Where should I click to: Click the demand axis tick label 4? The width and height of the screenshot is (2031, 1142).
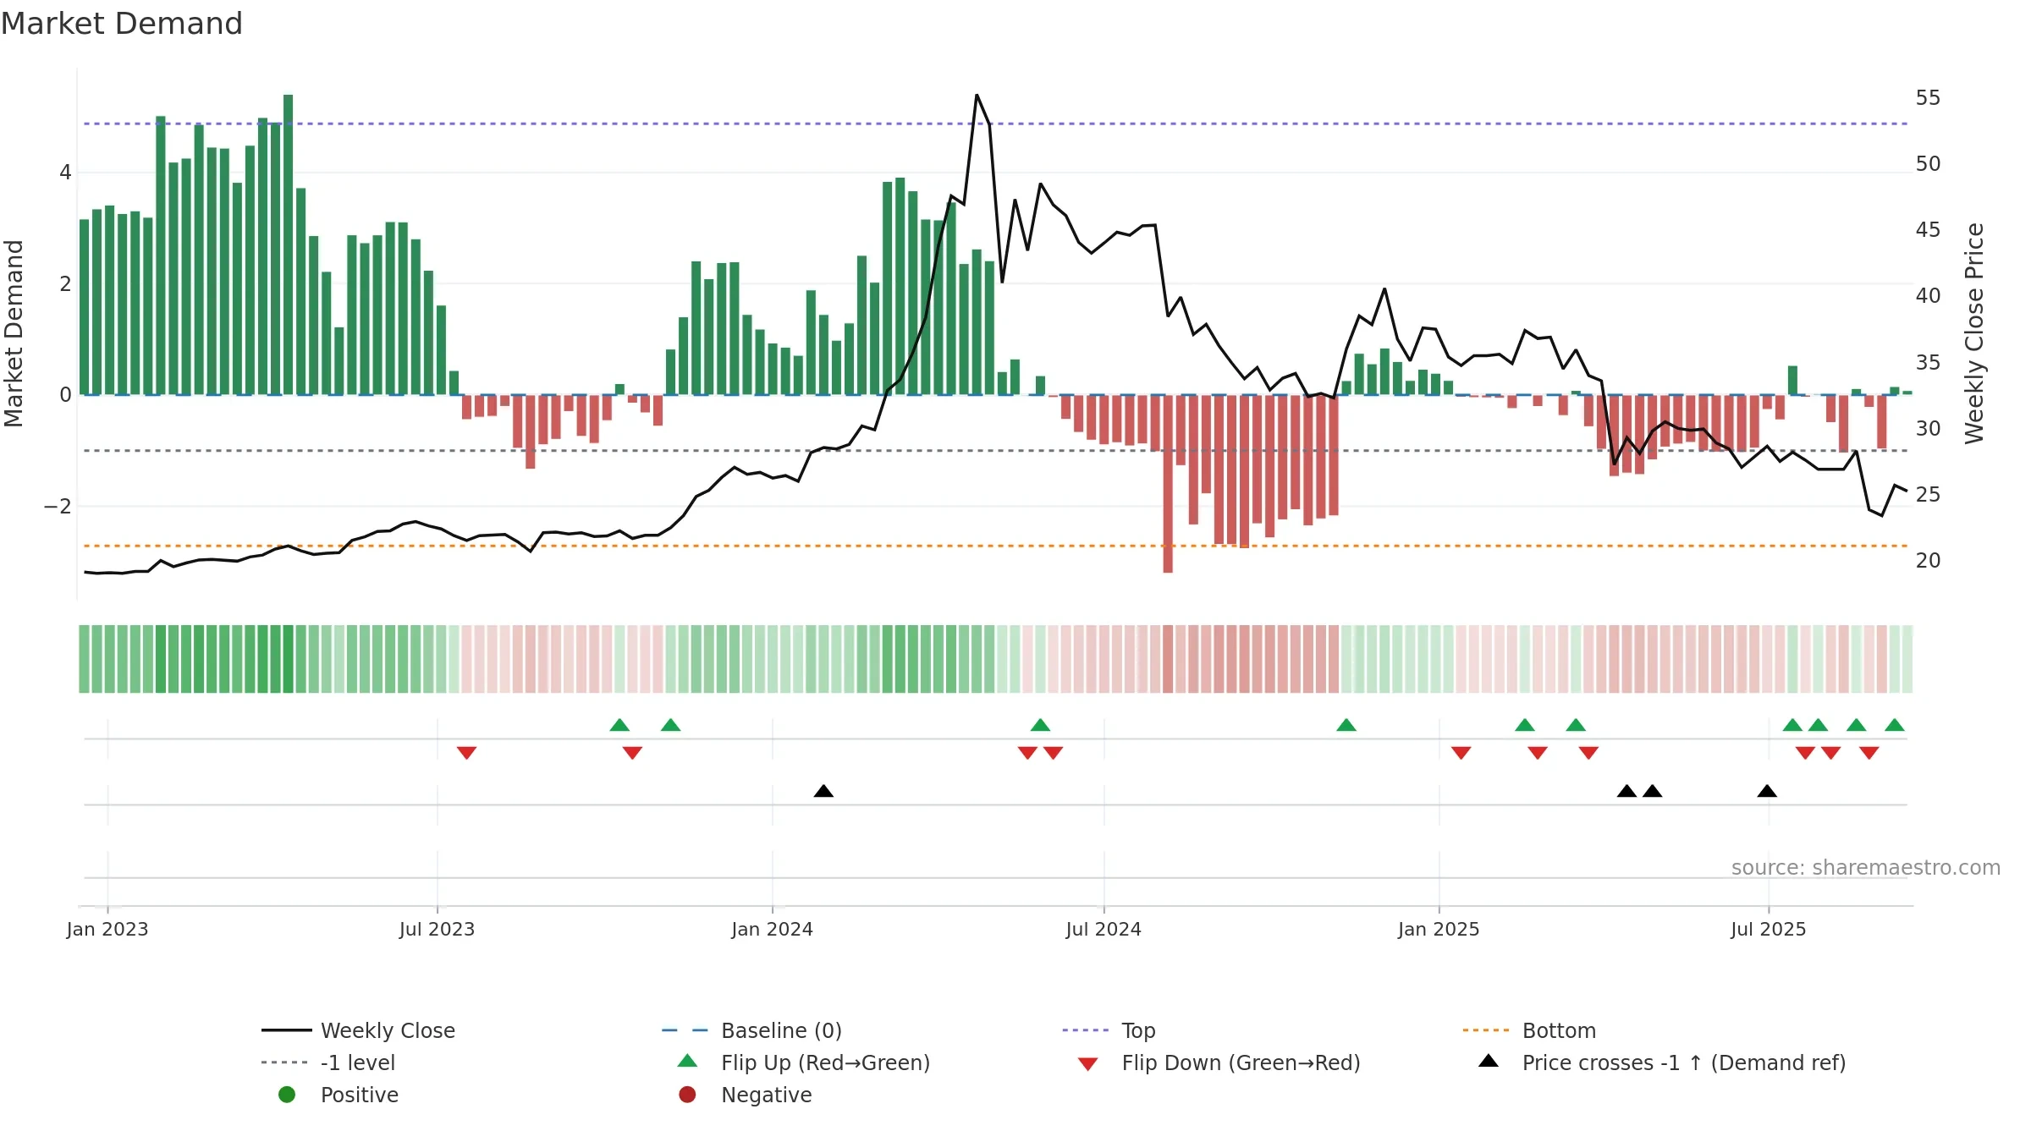click(65, 173)
